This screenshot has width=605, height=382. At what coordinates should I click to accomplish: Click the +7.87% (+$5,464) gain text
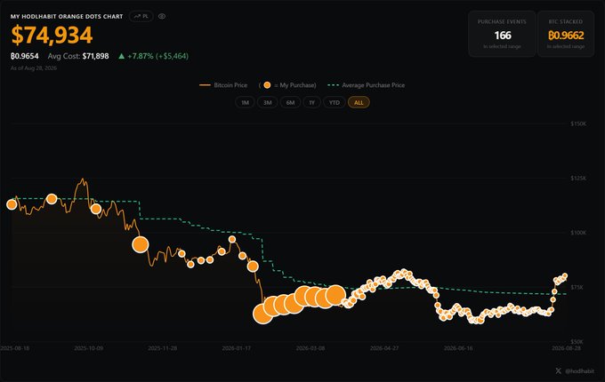tap(154, 56)
